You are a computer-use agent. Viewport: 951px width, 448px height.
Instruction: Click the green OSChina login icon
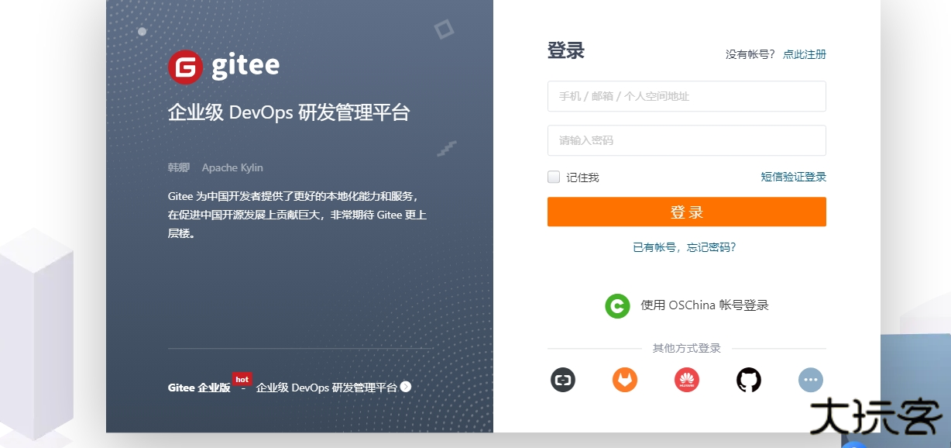pos(617,305)
